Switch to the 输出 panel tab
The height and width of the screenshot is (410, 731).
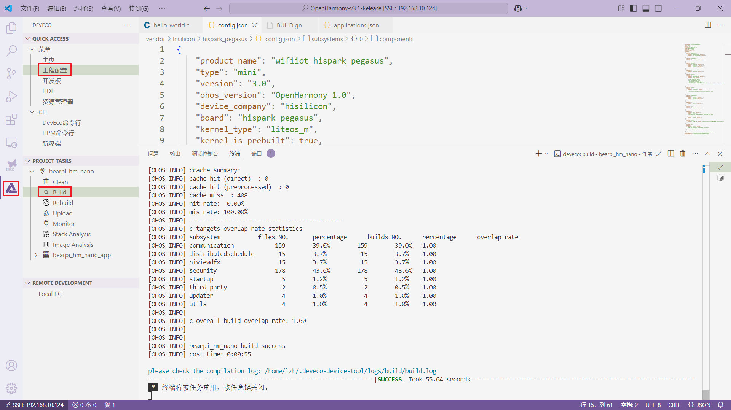coord(175,154)
